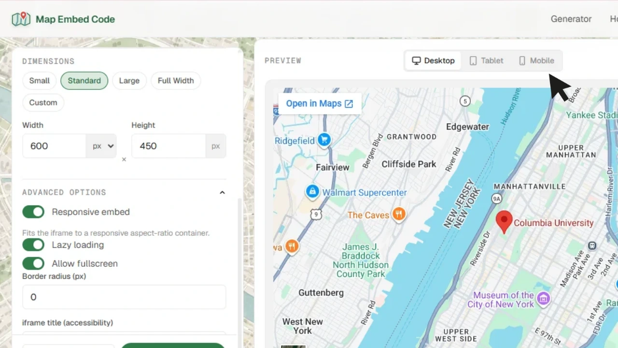
Task: Click the UPPER WEST SIDE label
Action: click(456, 335)
